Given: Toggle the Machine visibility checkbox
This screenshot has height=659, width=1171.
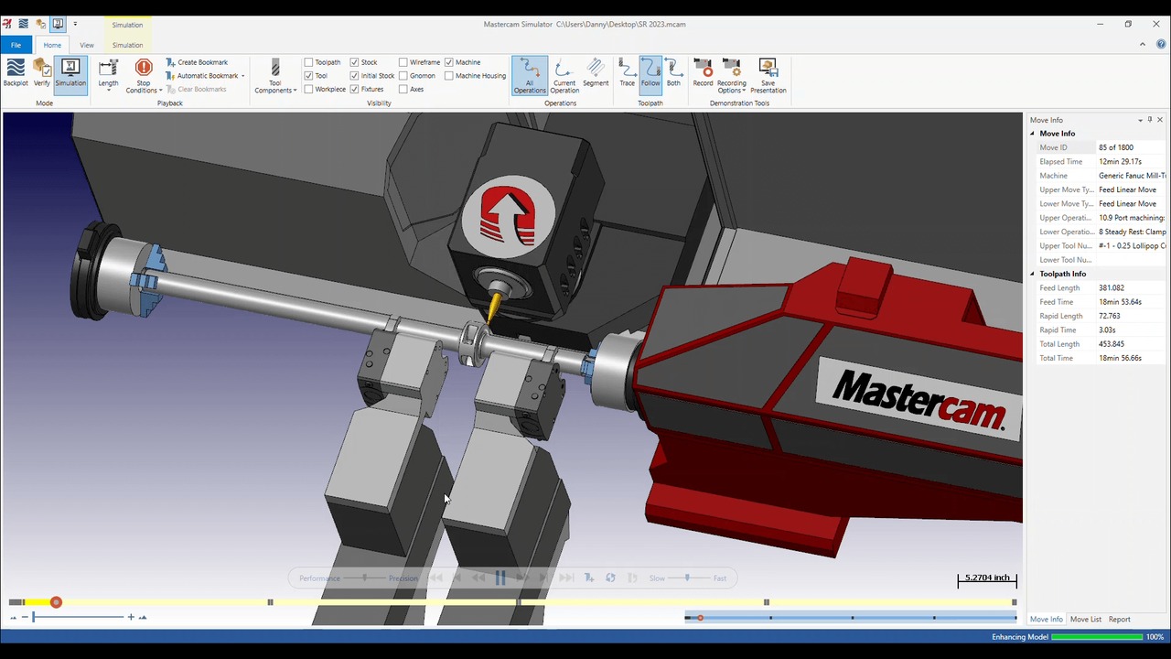Looking at the screenshot, I should (449, 62).
